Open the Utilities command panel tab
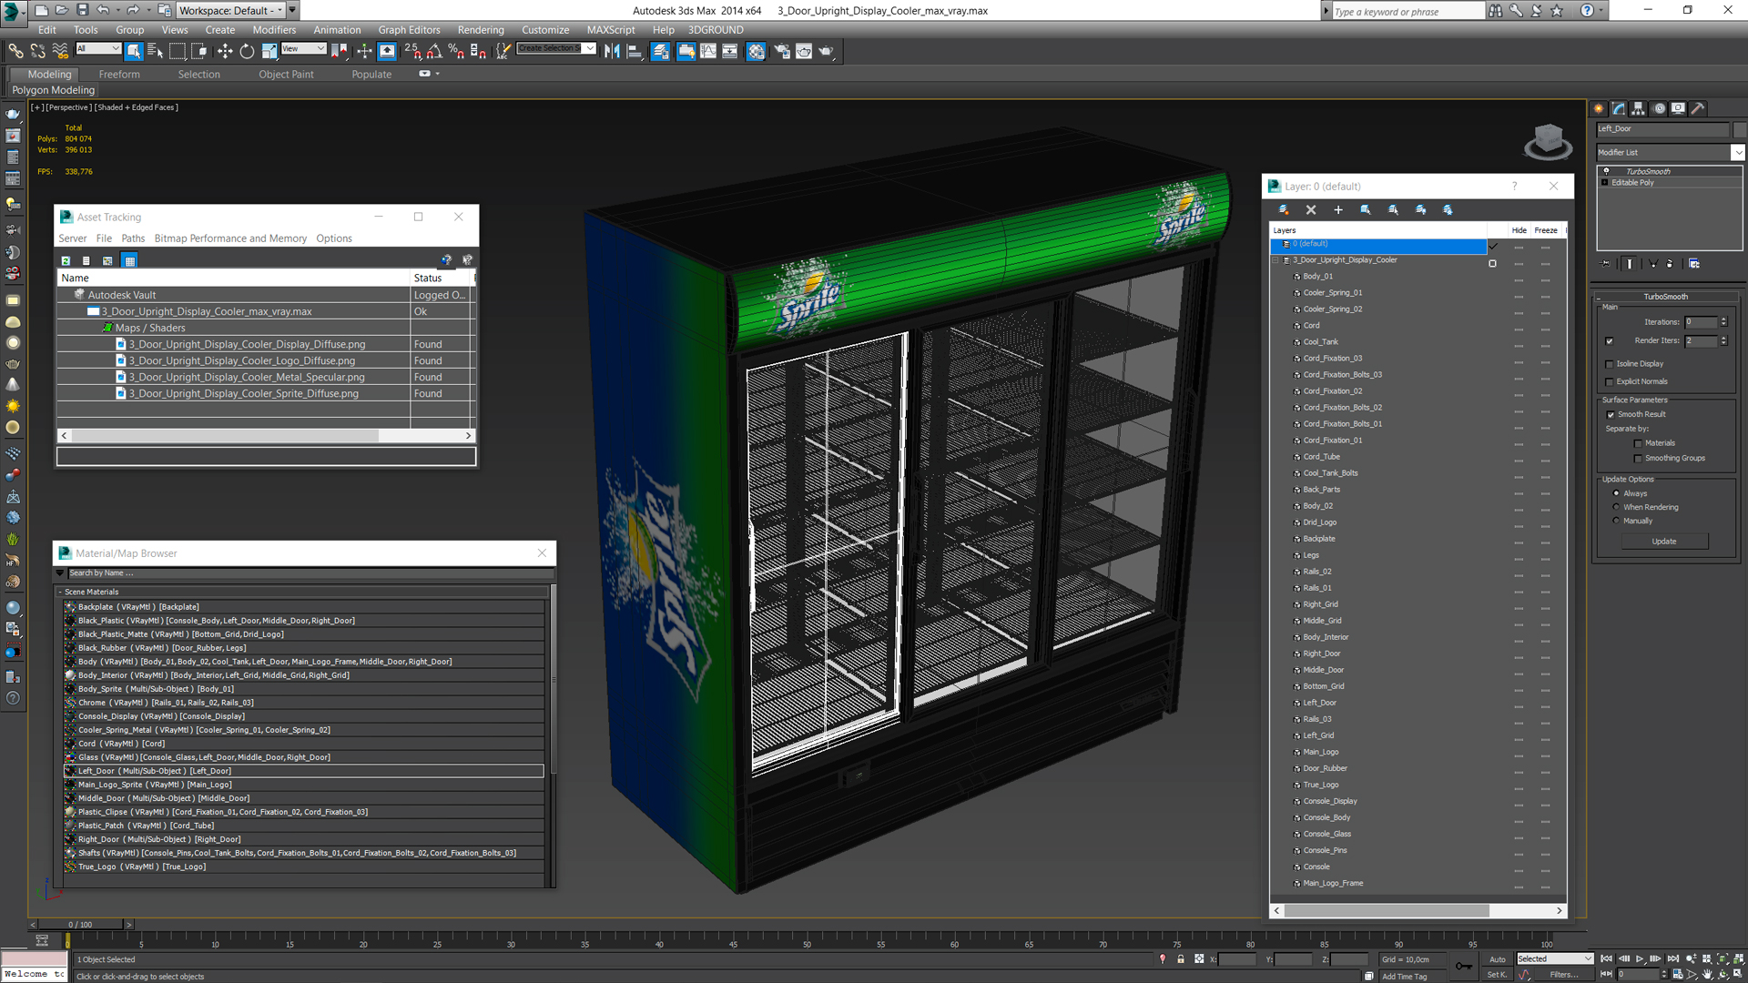Image resolution: width=1748 pixels, height=983 pixels. tap(1698, 108)
